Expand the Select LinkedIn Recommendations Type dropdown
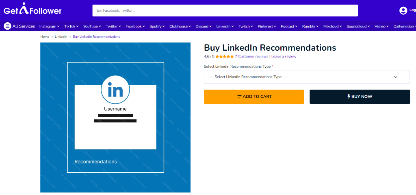This screenshot has height=195, width=416. click(307, 77)
